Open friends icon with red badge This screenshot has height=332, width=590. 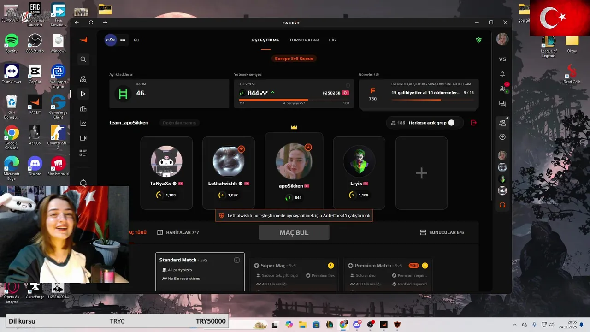(x=502, y=89)
